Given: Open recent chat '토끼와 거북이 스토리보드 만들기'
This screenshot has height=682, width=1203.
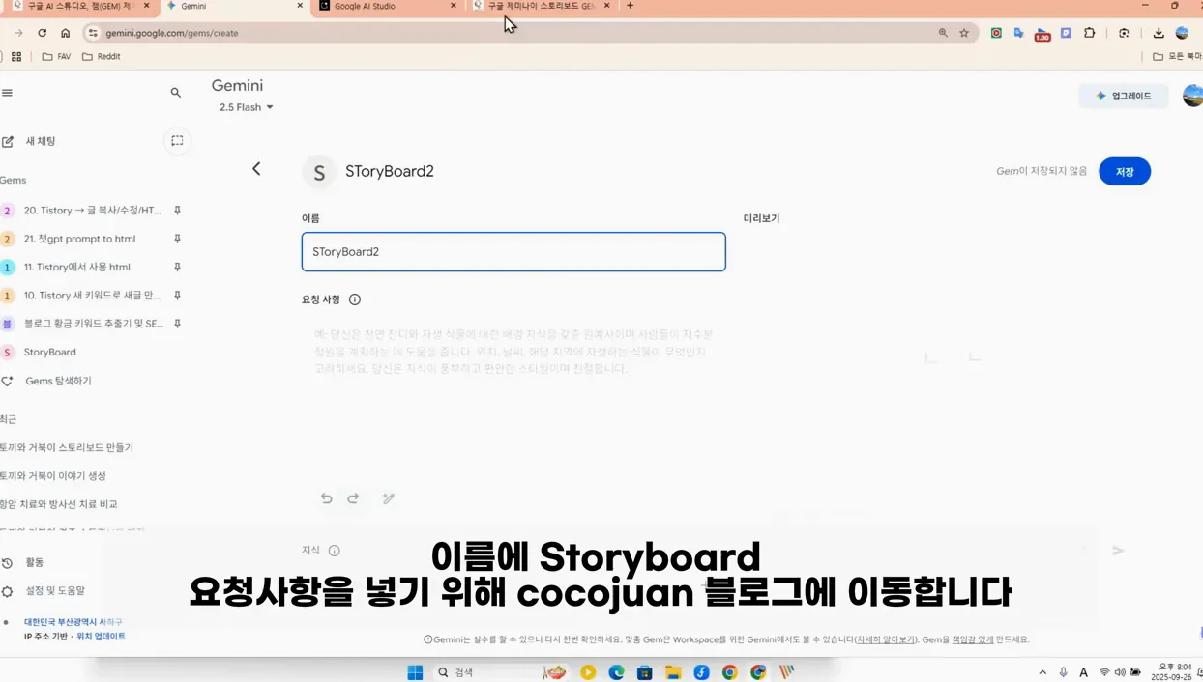Looking at the screenshot, I should coord(67,447).
